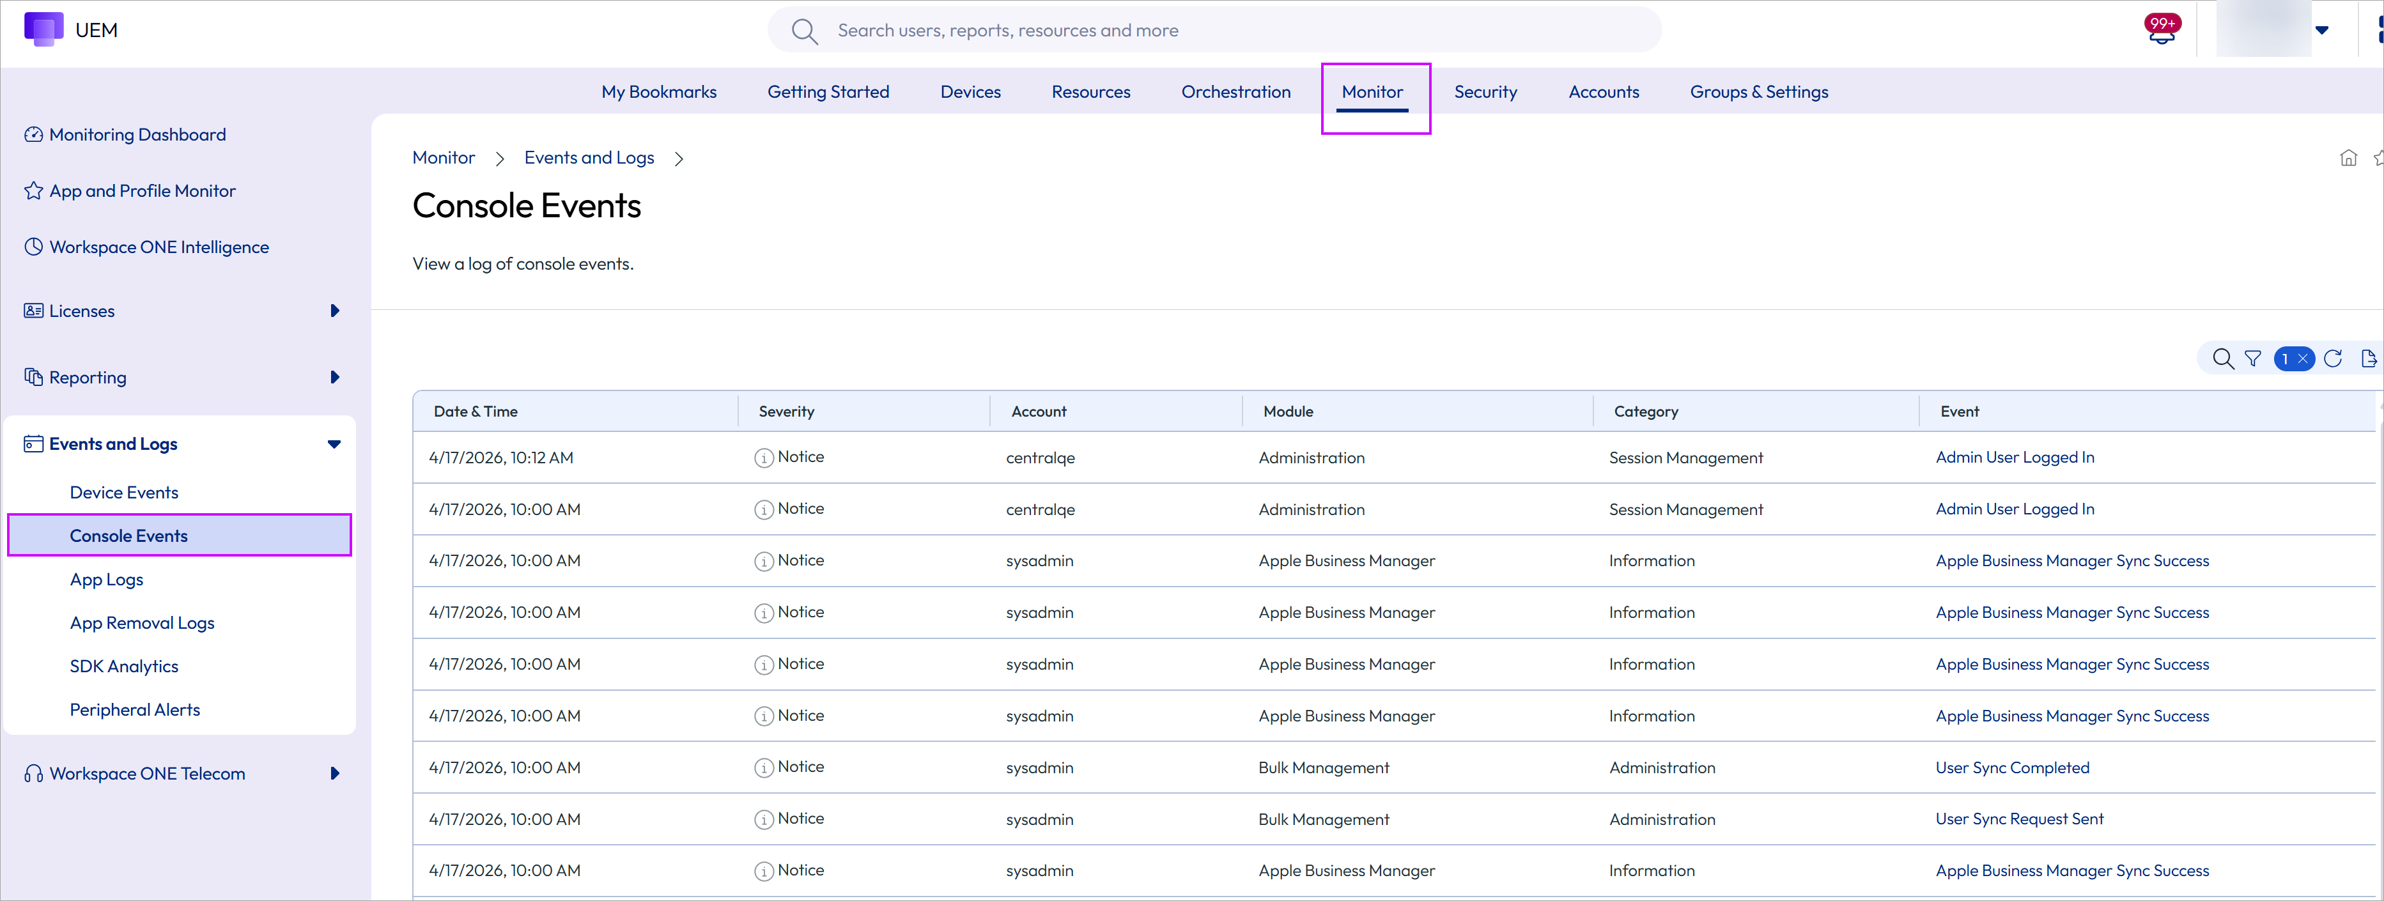Go to the Security tab
2384x901 pixels.
[x=1485, y=91]
